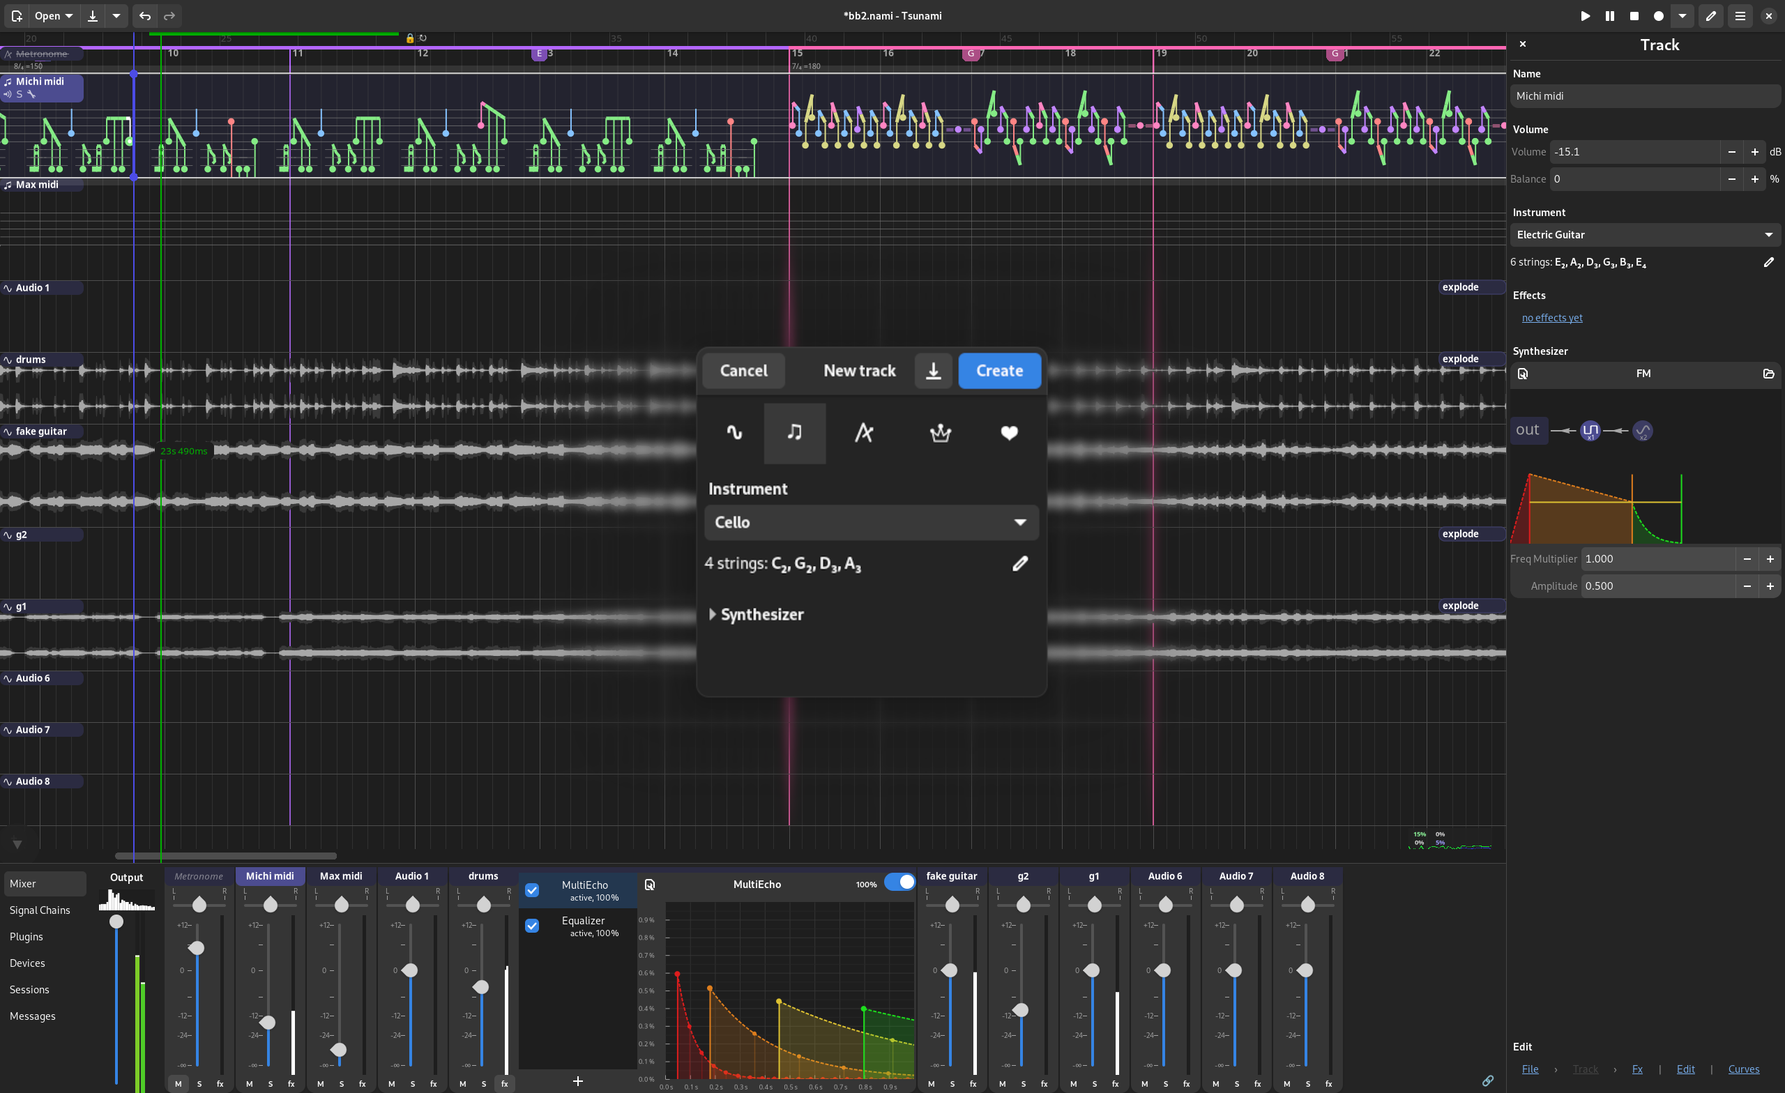Select the metronome beat track type icon
Screen dimensions: 1785x1093
[x=863, y=432]
